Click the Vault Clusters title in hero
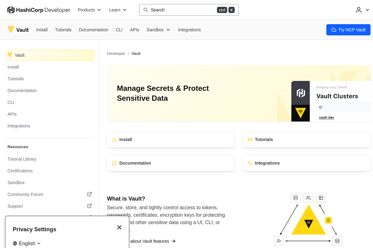The width and height of the screenshot is (373, 248). pyautogui.click(x=337, y=96)
